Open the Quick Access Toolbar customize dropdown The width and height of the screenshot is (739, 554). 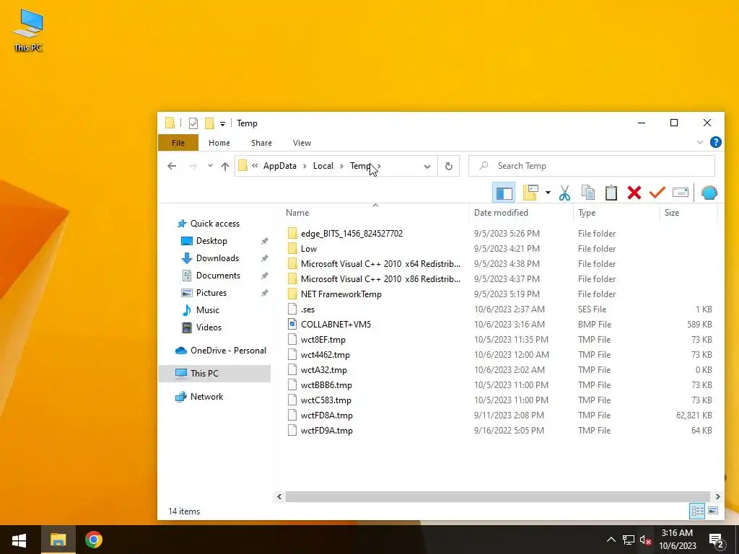(222, 124)
